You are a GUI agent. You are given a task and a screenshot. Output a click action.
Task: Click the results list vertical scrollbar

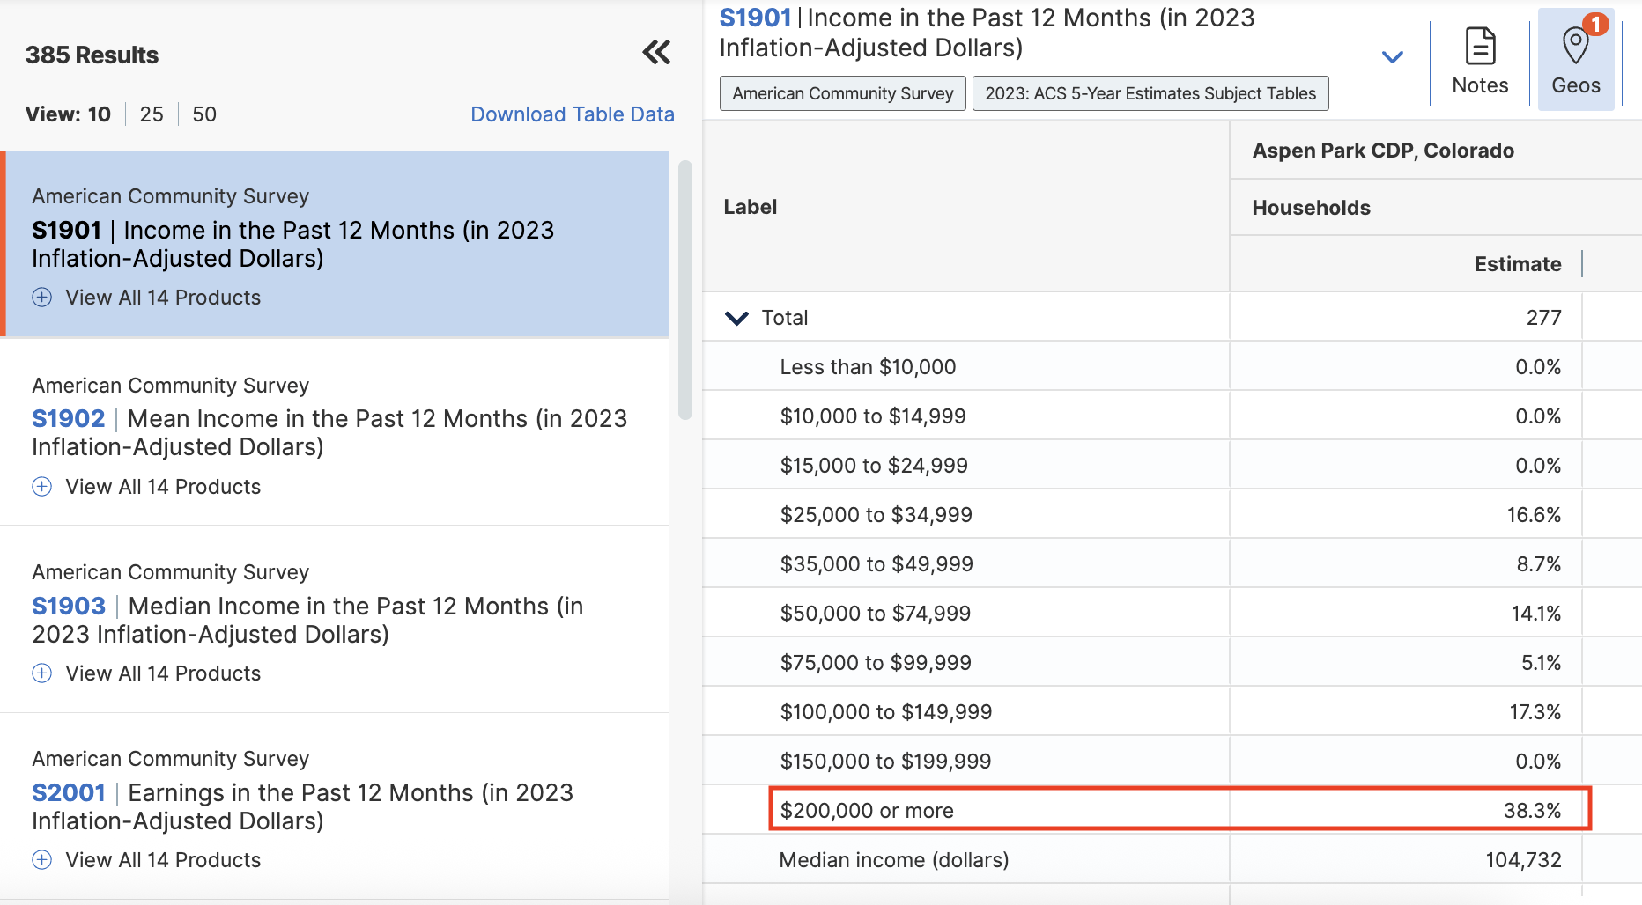685,291
